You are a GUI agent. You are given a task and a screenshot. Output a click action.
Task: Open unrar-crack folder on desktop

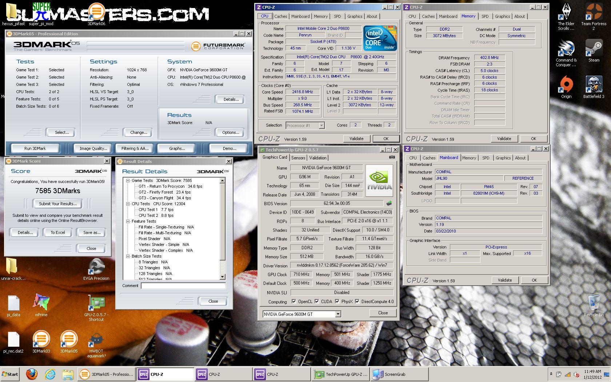13,269
